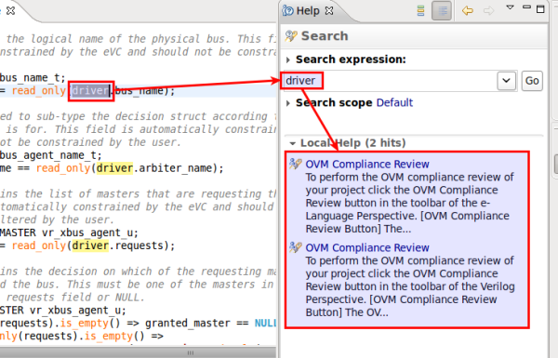
Task: Go back using the yellow left arrow
Action: tap(467, 10)
